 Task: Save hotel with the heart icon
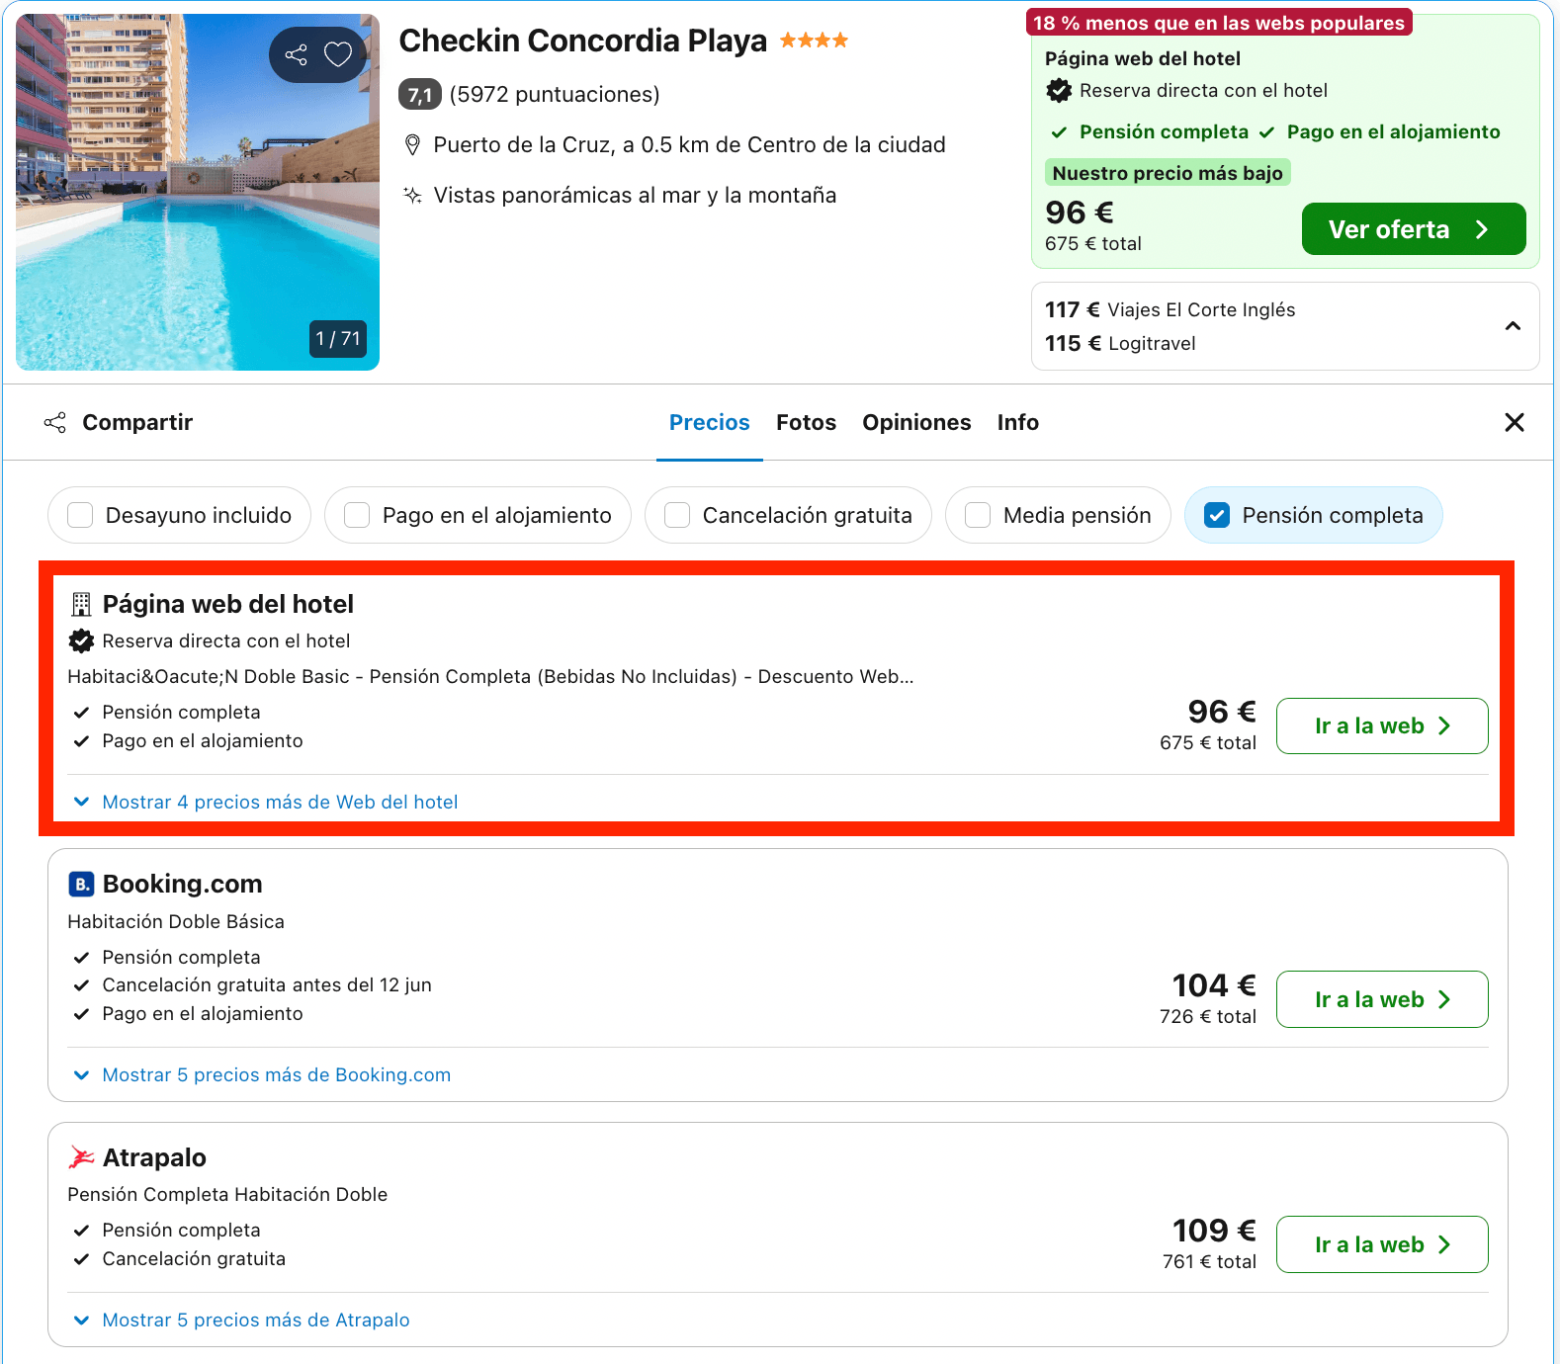338,54
